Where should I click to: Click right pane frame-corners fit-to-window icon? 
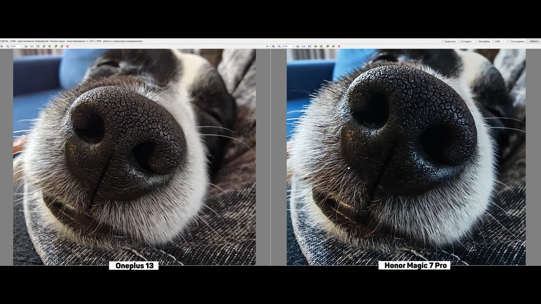point(309,46)
